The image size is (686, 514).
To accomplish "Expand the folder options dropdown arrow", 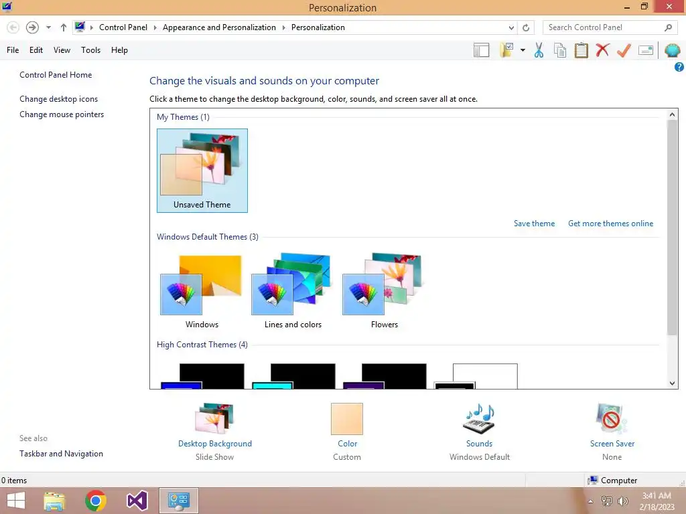I will click(x=523, y=50).
